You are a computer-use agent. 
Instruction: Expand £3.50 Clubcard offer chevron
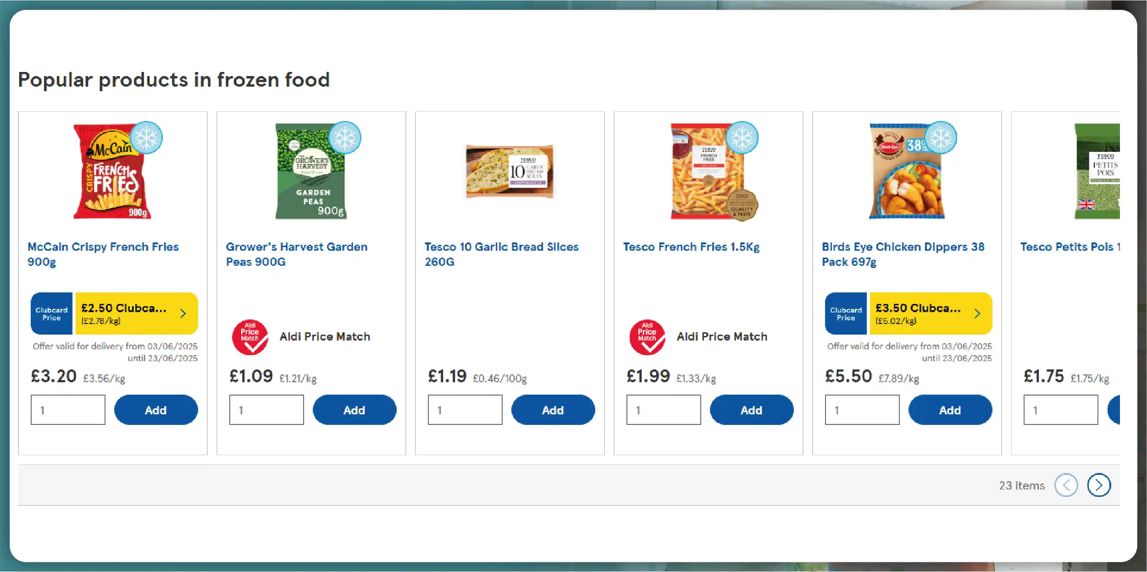pos(977,313)
